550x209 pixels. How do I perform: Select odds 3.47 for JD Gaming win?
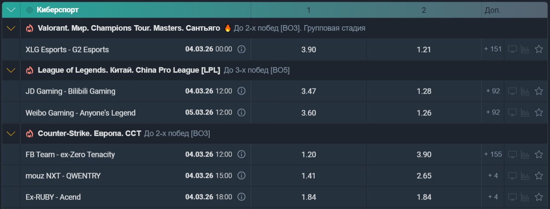point(309,91)
